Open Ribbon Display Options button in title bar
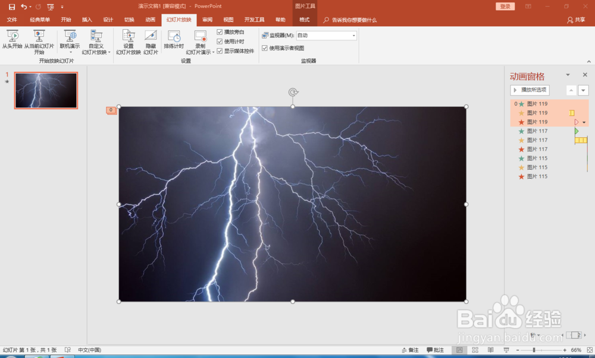Screen dimensions: 595x358 click(x=528, y=7)
